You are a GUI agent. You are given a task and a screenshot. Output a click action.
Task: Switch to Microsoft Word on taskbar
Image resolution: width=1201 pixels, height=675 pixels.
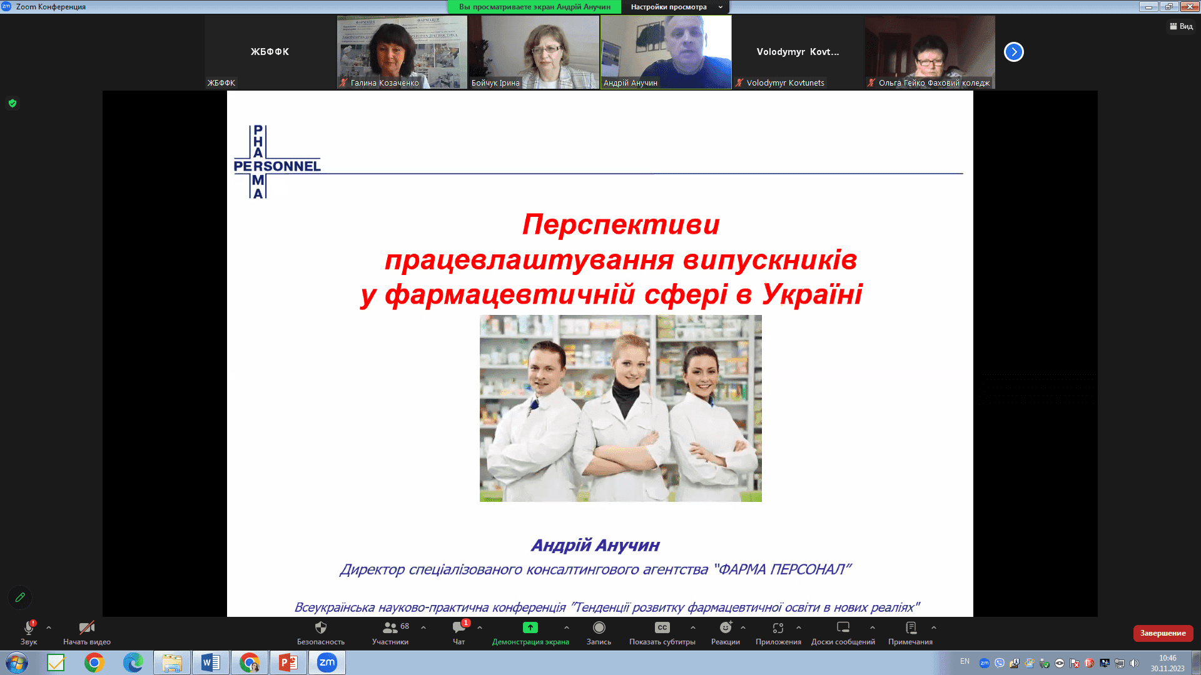[211, 662]
